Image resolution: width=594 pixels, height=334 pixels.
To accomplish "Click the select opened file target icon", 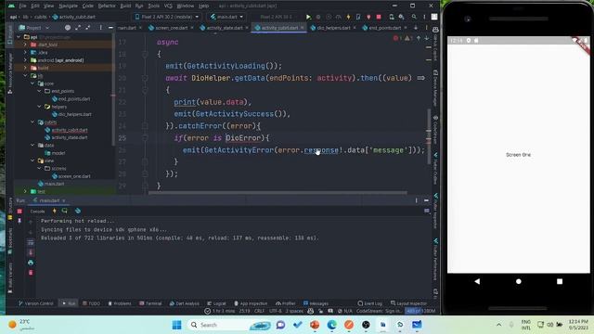I will coord(68,28).
